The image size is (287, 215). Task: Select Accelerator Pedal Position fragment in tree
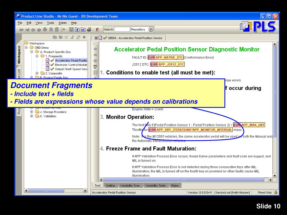pyautogui.click(x=71, y=60)
